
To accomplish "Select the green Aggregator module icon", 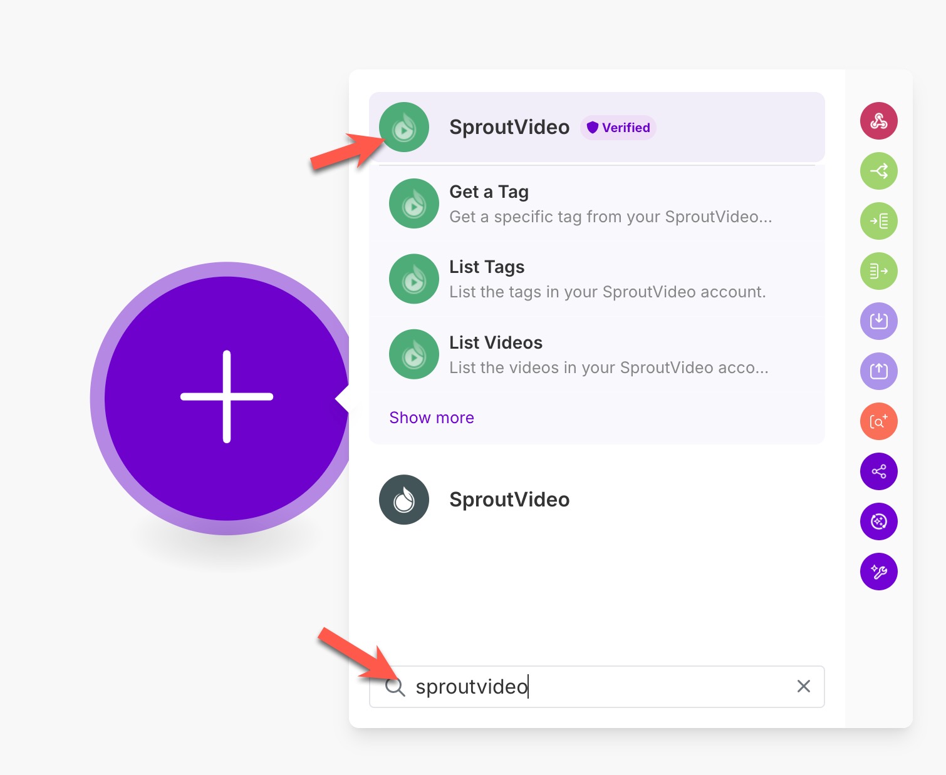I will click(x=878, y=270).
